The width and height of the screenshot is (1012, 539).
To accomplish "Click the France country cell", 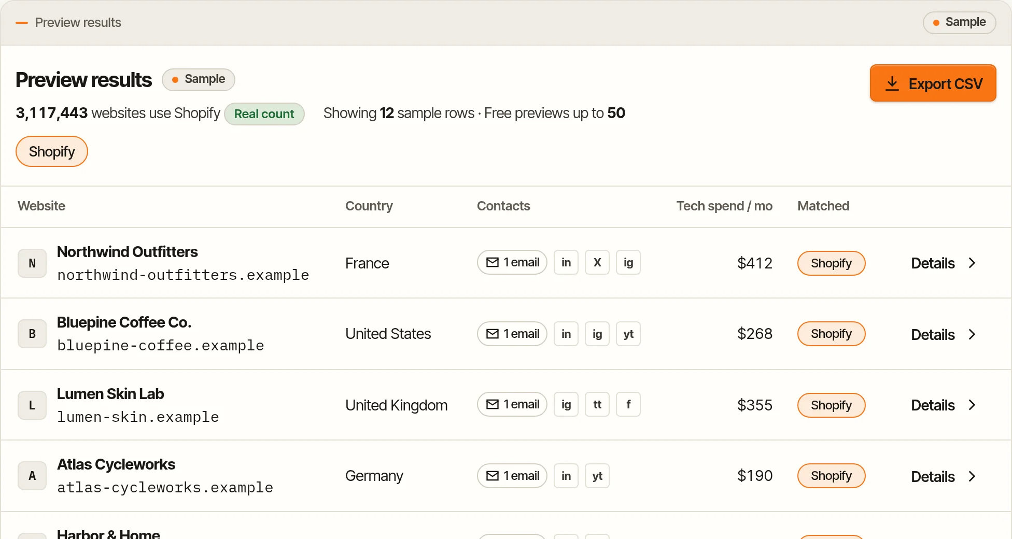I will [x=367, y=263].
